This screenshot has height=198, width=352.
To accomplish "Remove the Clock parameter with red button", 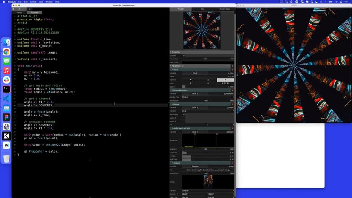I will pos(232,69).
